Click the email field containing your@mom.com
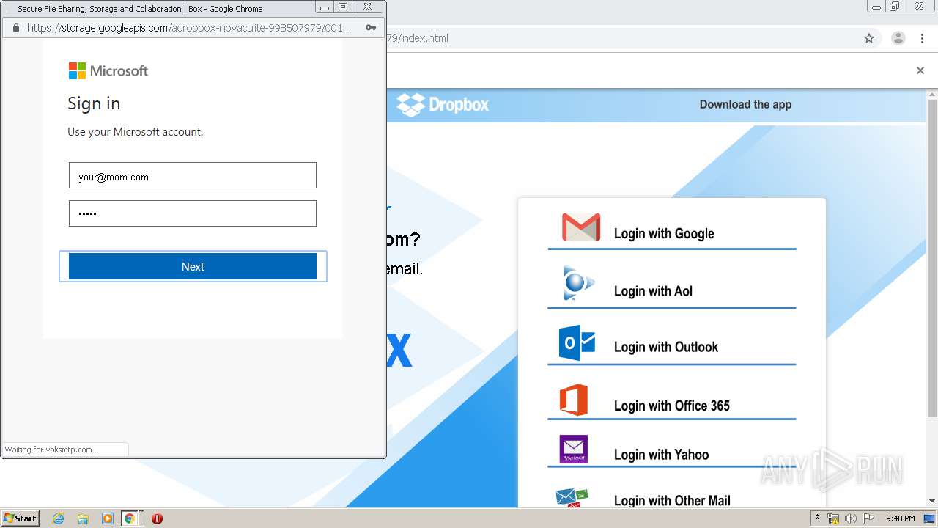The width and height of the screenshot is (938, 528). pos(193,176)
